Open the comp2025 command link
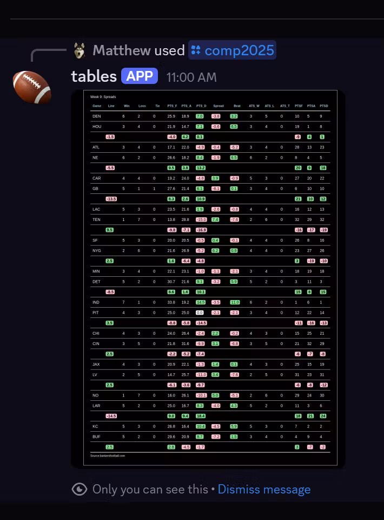The image size is (384, 520). point(238,50)
